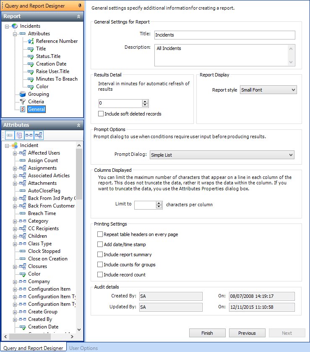Click the Attributes tree horizontal scrollbar thumb
The image size is (310, 352).
(30, 336)
